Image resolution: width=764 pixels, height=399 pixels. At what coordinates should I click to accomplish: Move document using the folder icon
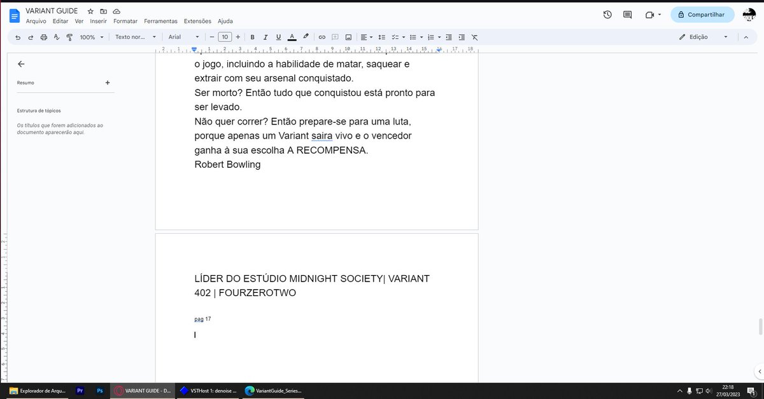coord(103,11)
